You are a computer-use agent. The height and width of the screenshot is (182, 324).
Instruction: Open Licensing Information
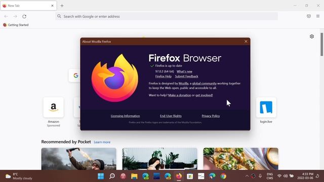coord(125,116)
